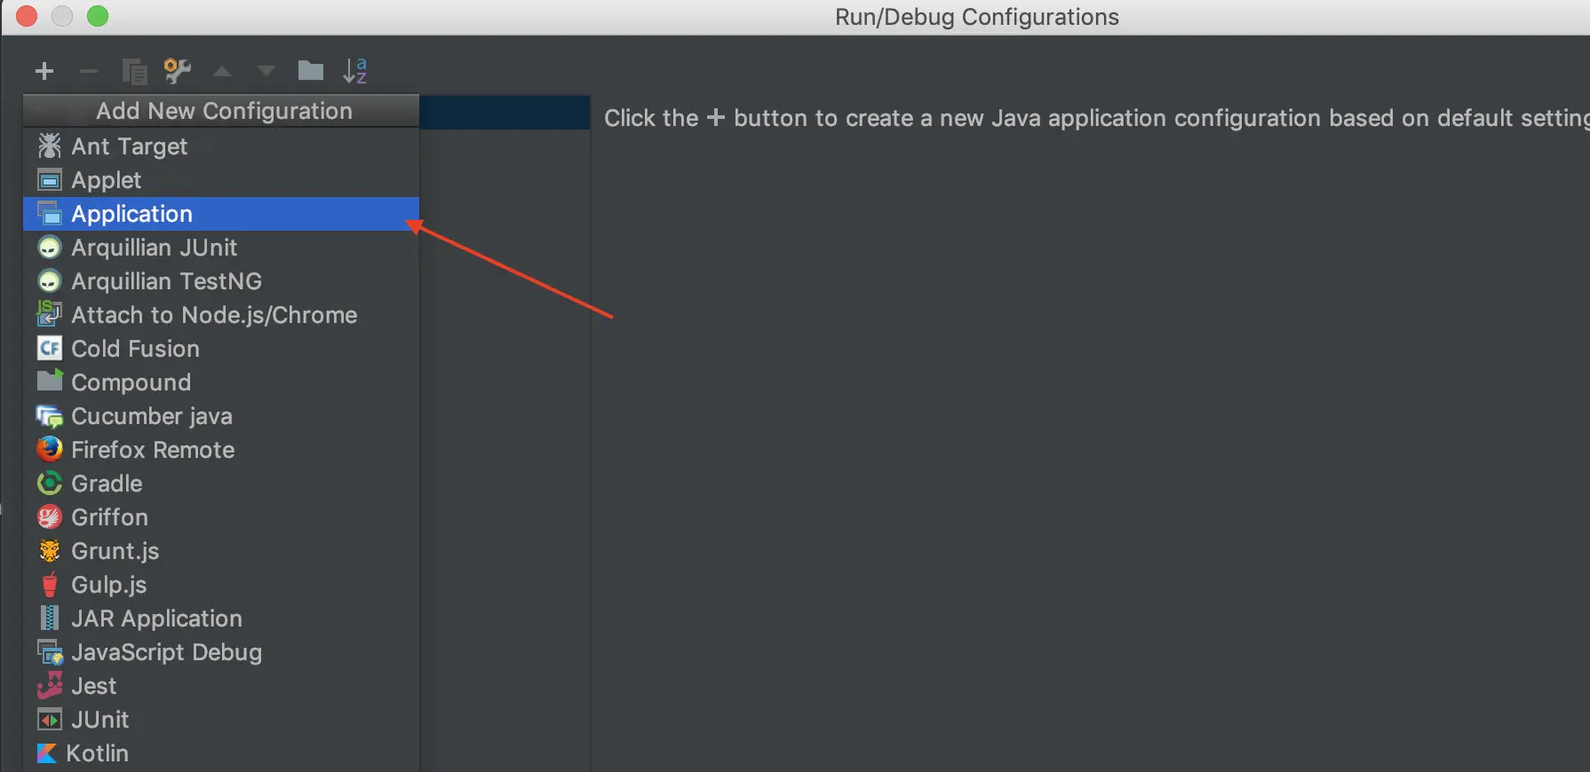
Task: Click the green zoom window button
Action: [x=98, y=16]
